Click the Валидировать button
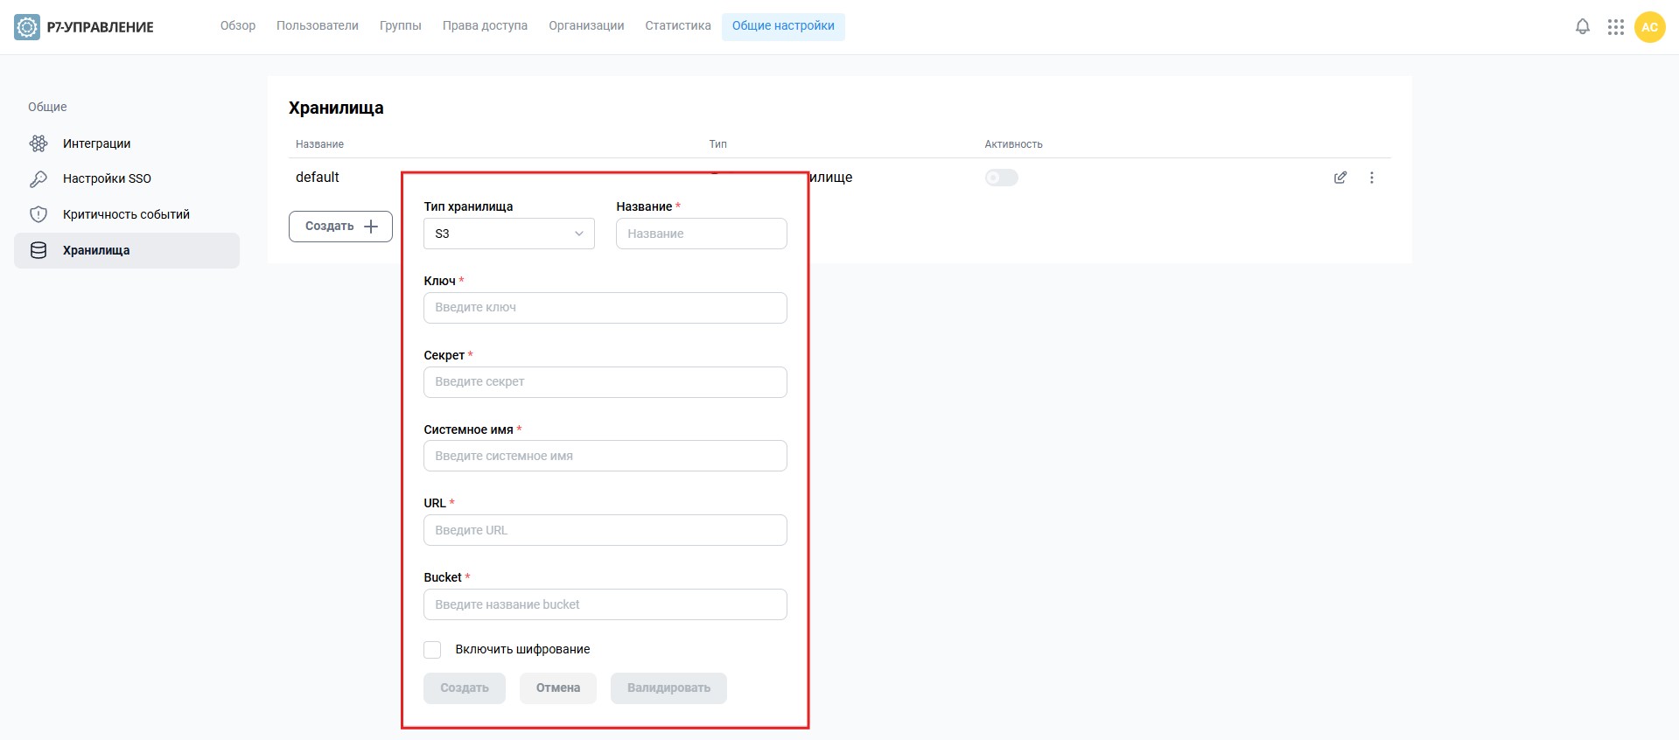This screenshot has height=740, width=1679. pyautogui.click(x=668, y=688)
